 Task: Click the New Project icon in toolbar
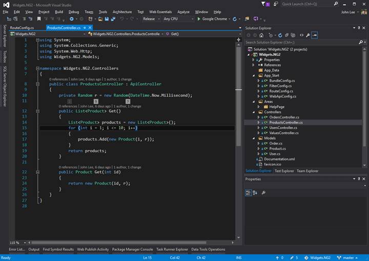[x=90, y=19]
